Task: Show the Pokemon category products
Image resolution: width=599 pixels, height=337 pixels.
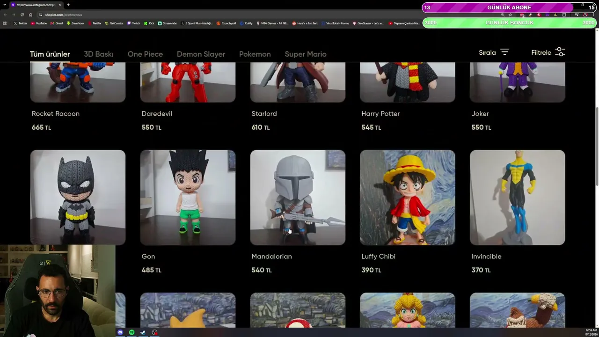Action: pos(255,54)
